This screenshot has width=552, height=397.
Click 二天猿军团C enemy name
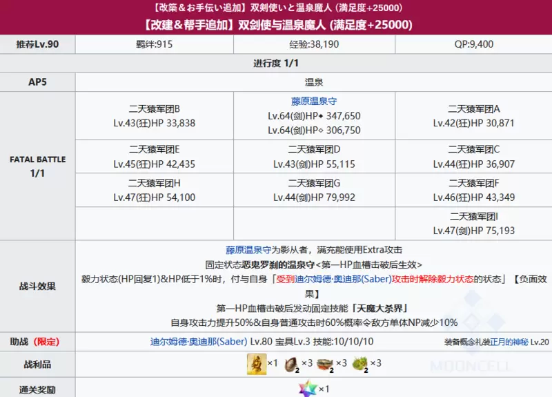click(473, 149)
